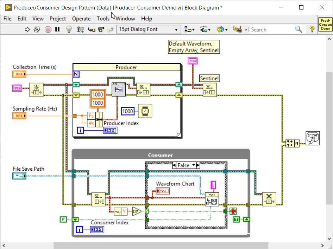The width and height of the screenshot is (333, 249).
Task: Open Context Help via the question mark icon
Action: pos(312,30)
